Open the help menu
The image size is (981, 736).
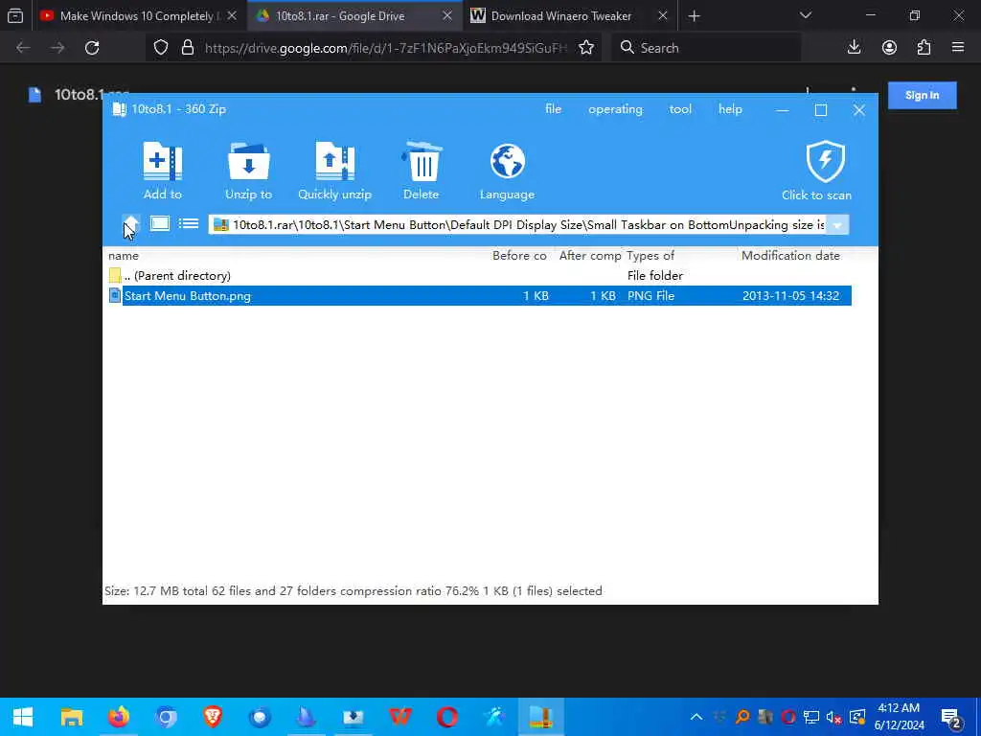(x=730, y=109)
